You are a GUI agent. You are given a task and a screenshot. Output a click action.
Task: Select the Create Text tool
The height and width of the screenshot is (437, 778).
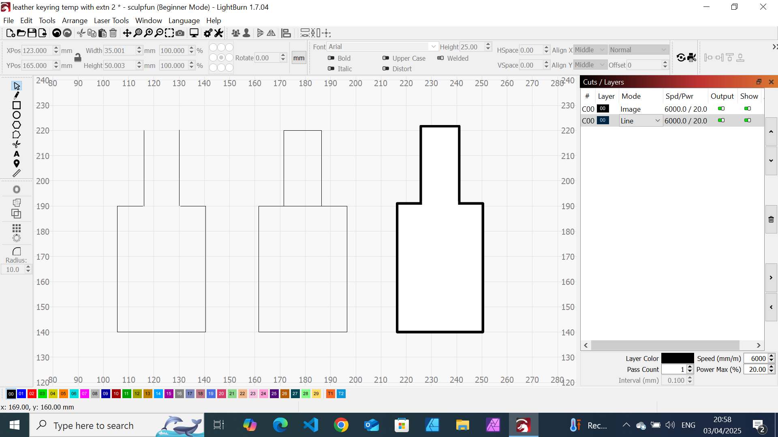point(17,154)
